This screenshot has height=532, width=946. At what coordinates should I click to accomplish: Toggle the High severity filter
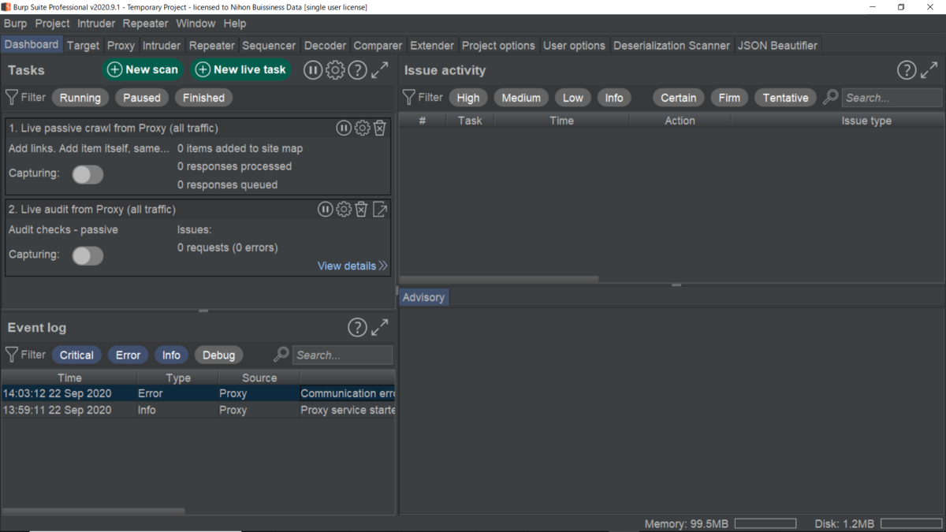(x=468, y=98)
